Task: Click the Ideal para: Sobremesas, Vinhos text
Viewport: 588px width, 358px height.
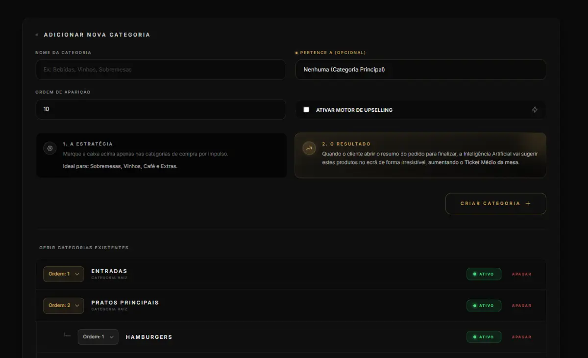Action: [120, 166]
